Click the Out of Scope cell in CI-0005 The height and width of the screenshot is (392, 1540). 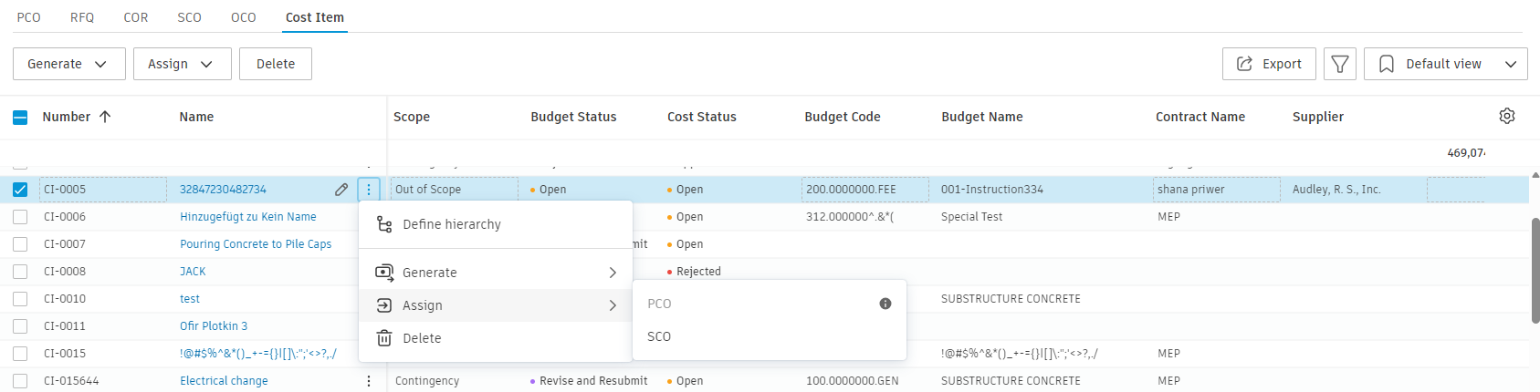(455, 190)
